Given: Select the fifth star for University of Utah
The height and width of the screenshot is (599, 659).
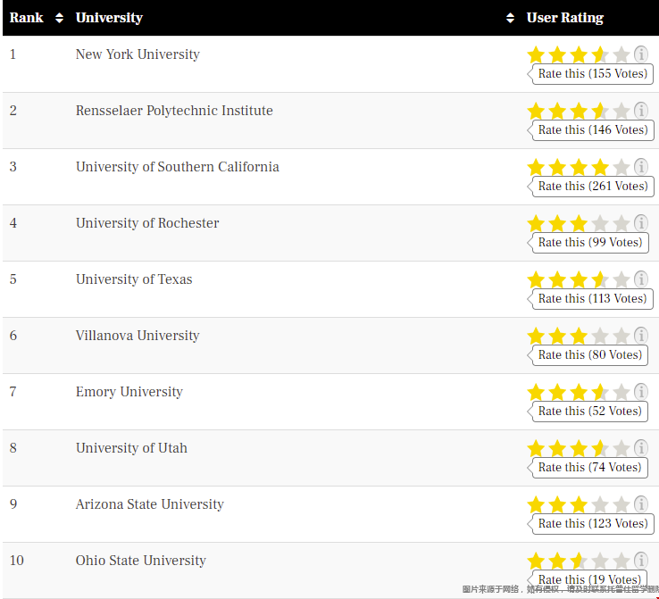Looking at the screenshot, I should point(621,448).
